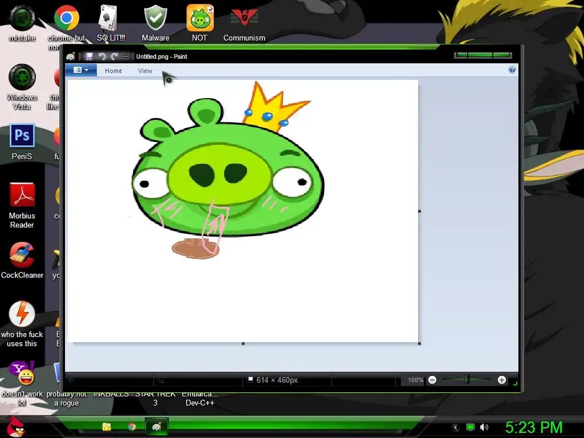Switch to the Home ribbon tab
584x438 pixels.
point(113,71)
